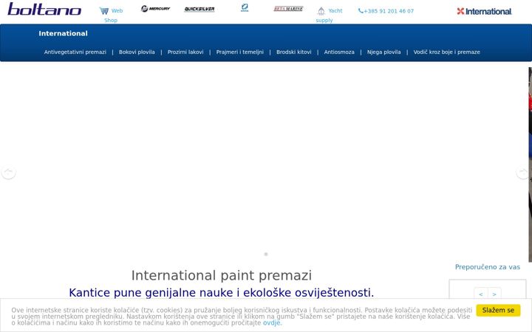Open the Web Shop cart icon

coord(104,11)
